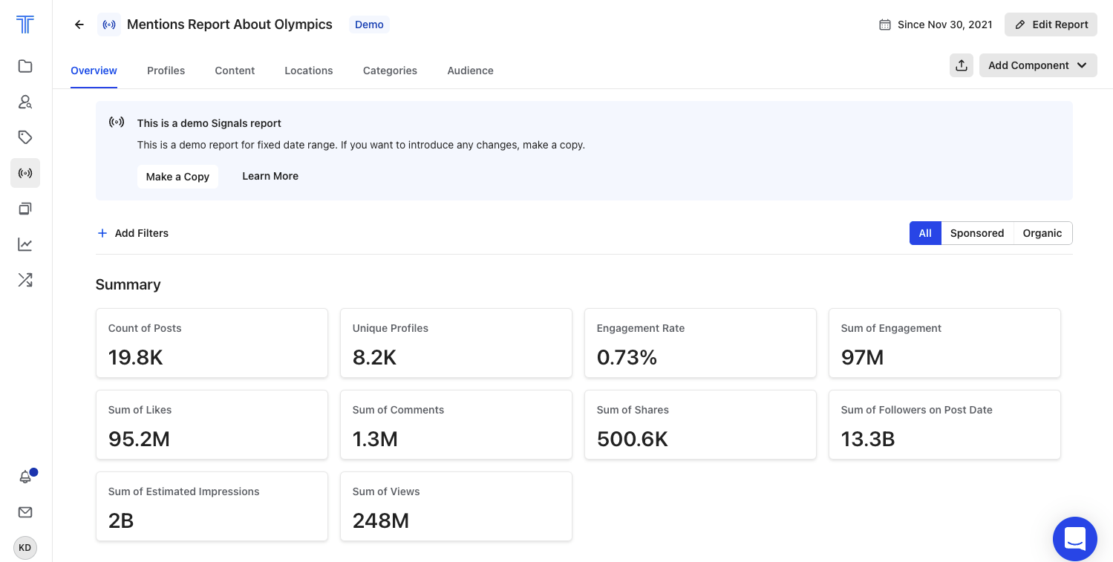
Task: Switch to Sponsored posts filter
Action: coord(976,233)
